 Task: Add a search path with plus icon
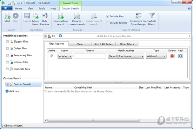pos(60,36)
